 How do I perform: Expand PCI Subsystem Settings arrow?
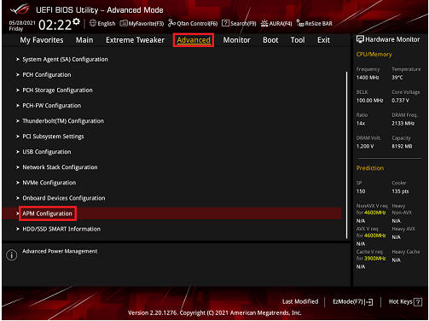click(x=18, y=137)
